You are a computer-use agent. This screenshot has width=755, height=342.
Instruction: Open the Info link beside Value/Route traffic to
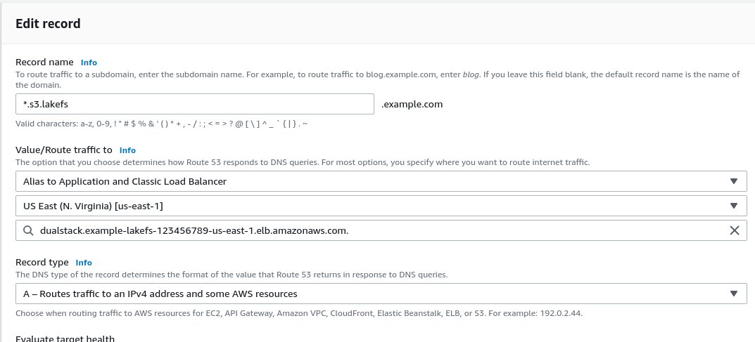coord(127,150)
